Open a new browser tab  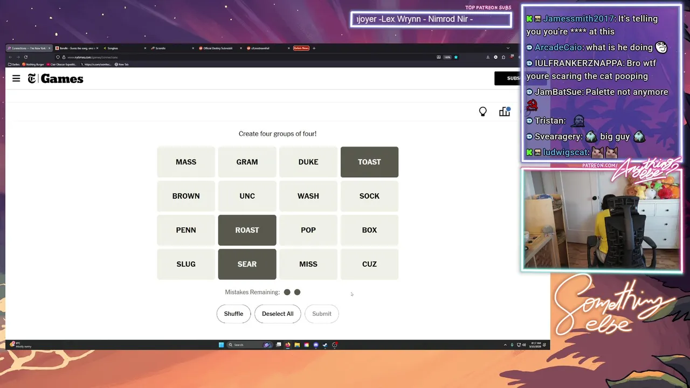pos(314,48)
